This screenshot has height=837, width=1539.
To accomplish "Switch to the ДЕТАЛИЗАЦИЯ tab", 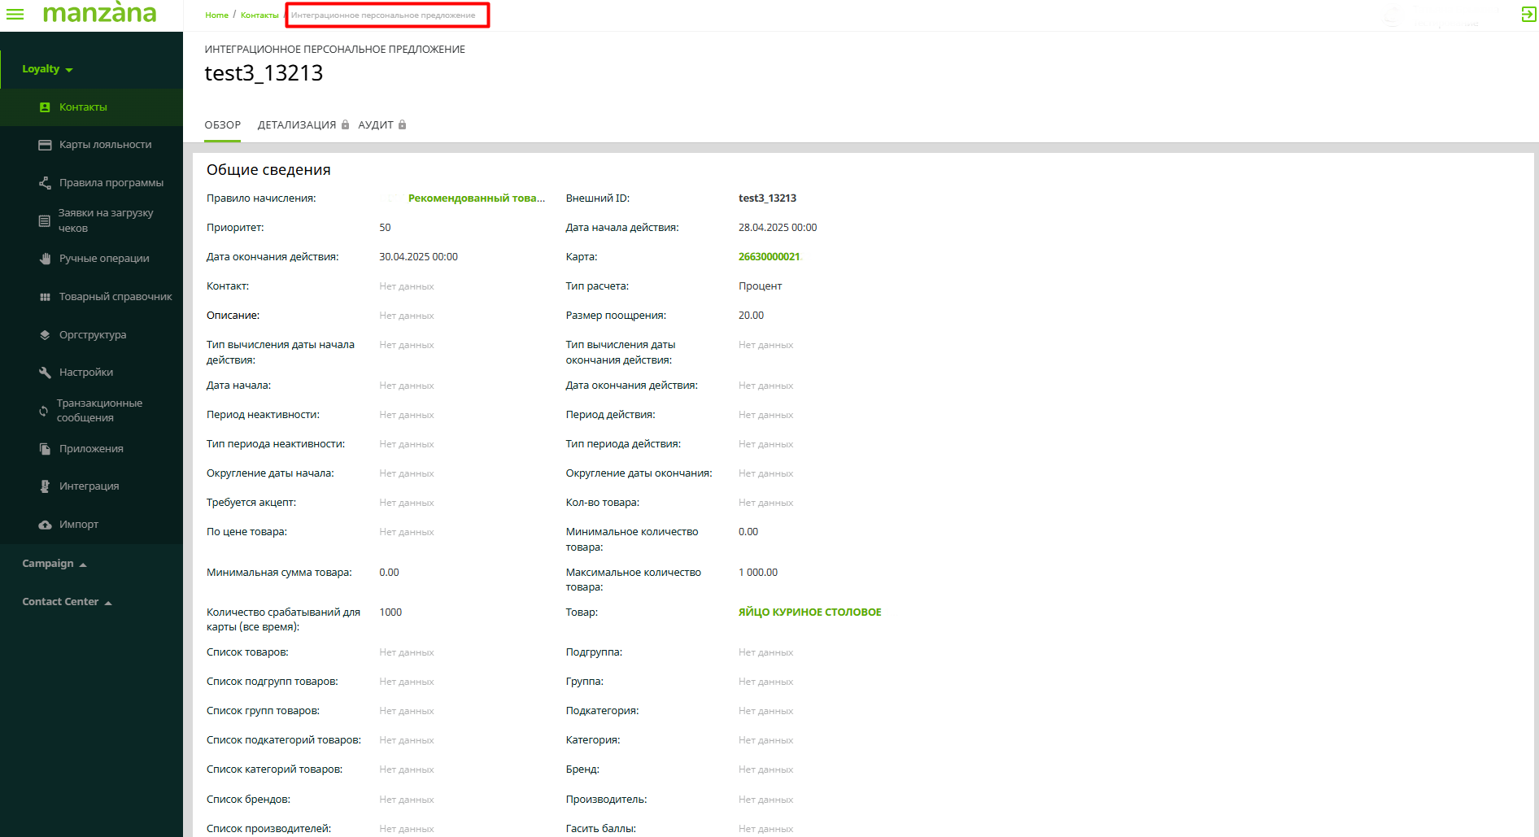I will pyautogui.click(x=297, y=125).
